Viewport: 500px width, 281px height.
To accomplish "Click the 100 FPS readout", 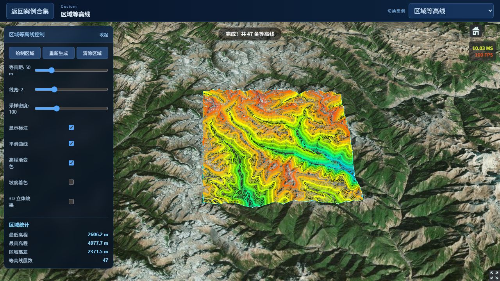I will [x=484, y=55].
